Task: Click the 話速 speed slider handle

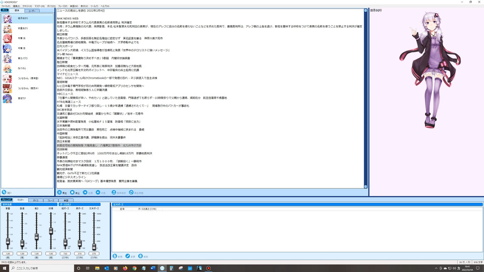Action: point(22,244)
